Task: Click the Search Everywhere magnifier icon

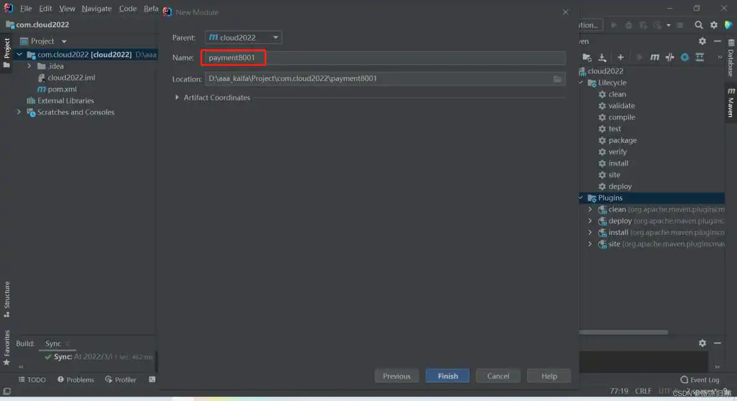Action: [x=698, y=25]
